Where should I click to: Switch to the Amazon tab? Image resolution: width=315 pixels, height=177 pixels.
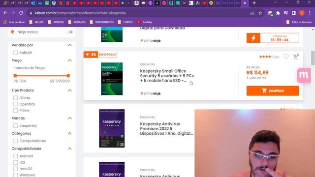click(136, 3)
